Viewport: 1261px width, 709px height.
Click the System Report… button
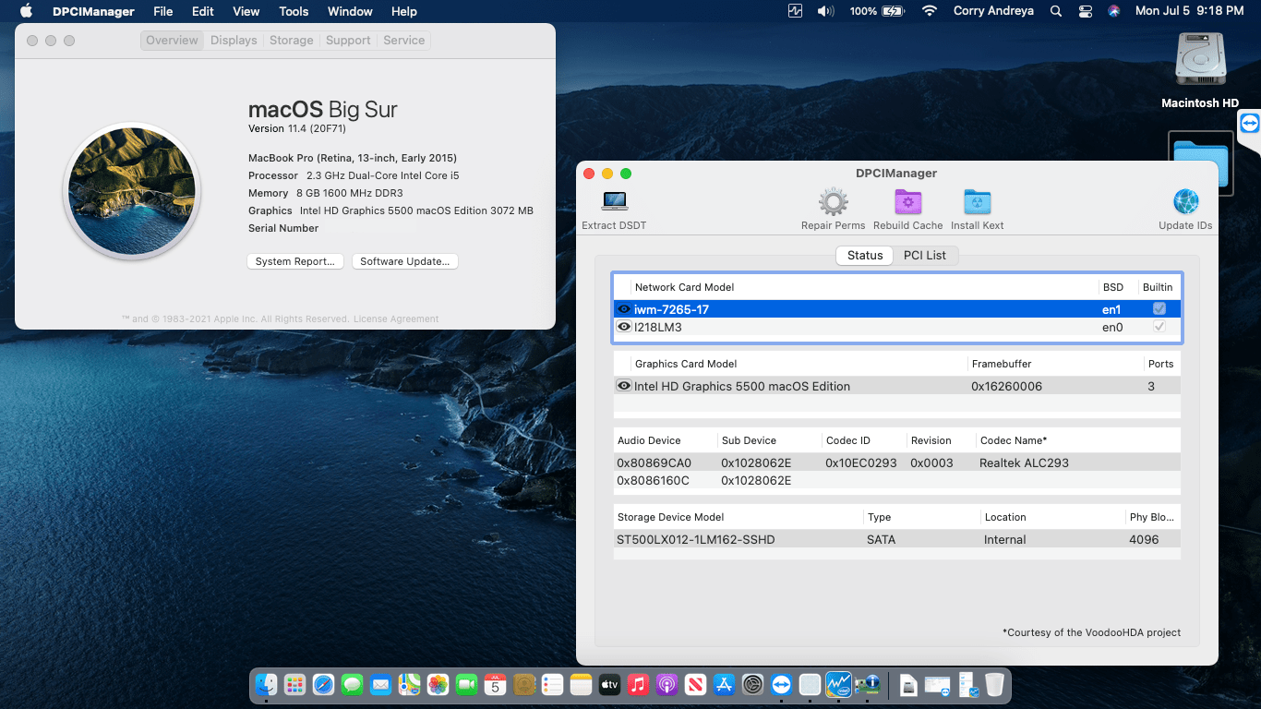coord(295,261)
